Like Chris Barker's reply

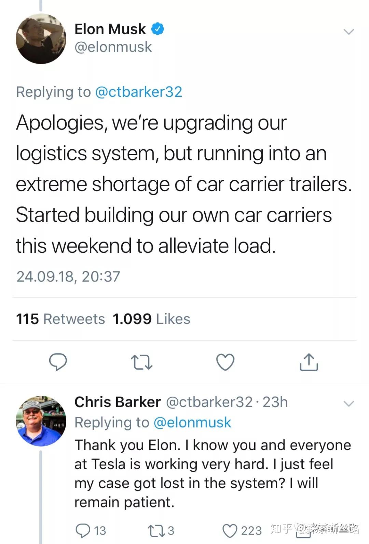click(230, 531)
